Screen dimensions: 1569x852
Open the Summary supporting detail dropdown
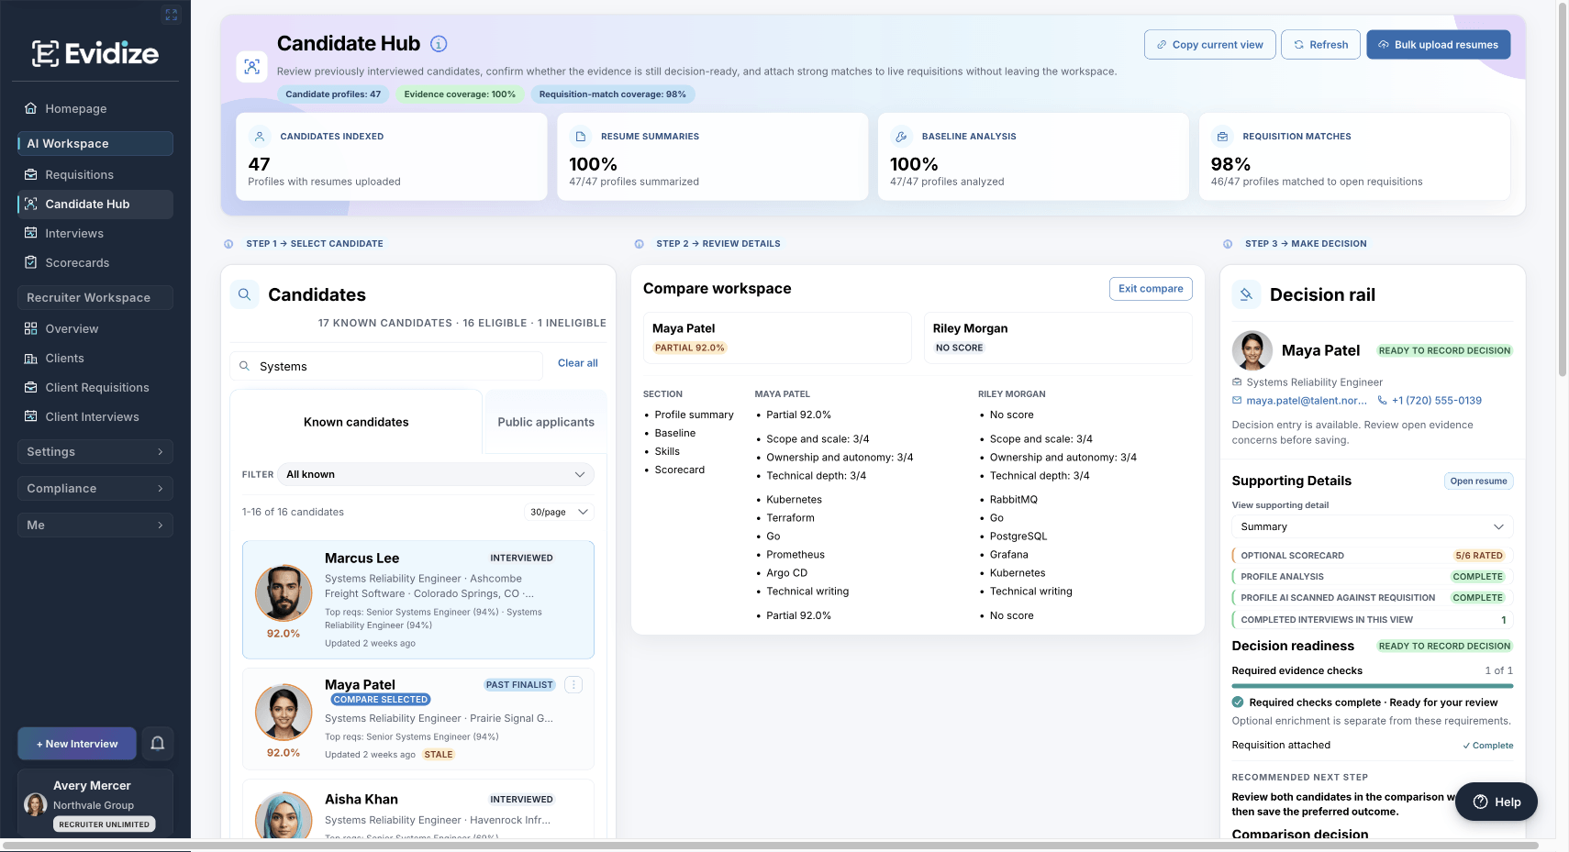[x=1372, y=526]
